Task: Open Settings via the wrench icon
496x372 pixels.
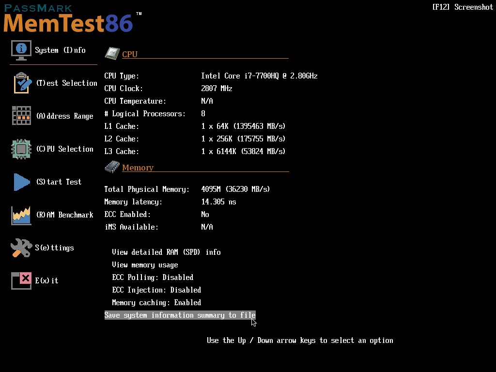Action: pyautogui.click(x=21, y=248)
